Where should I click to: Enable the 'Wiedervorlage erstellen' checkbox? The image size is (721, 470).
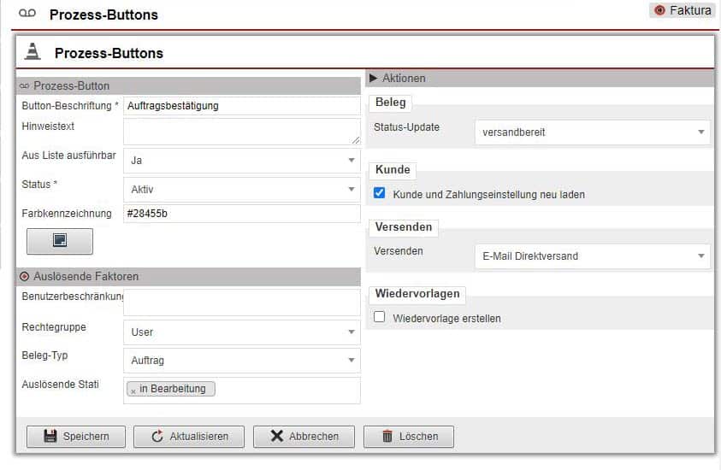(380, 317)
